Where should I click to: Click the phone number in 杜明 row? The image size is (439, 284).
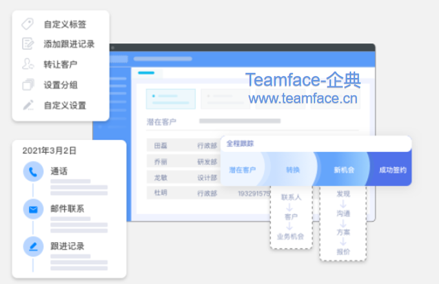(x=254, y=193)
